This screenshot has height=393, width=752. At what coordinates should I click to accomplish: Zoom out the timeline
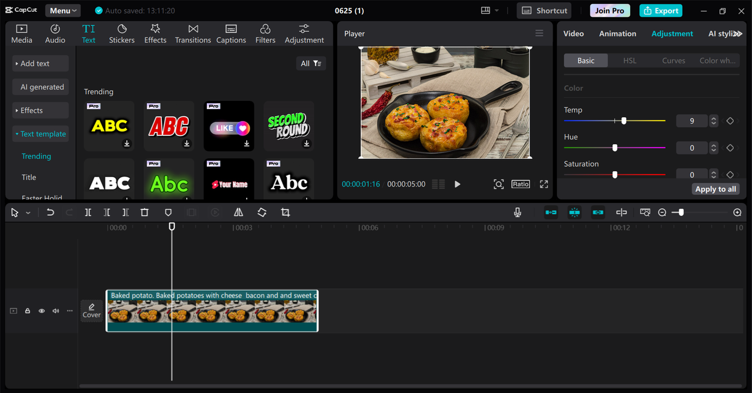(x=662, y=212)
